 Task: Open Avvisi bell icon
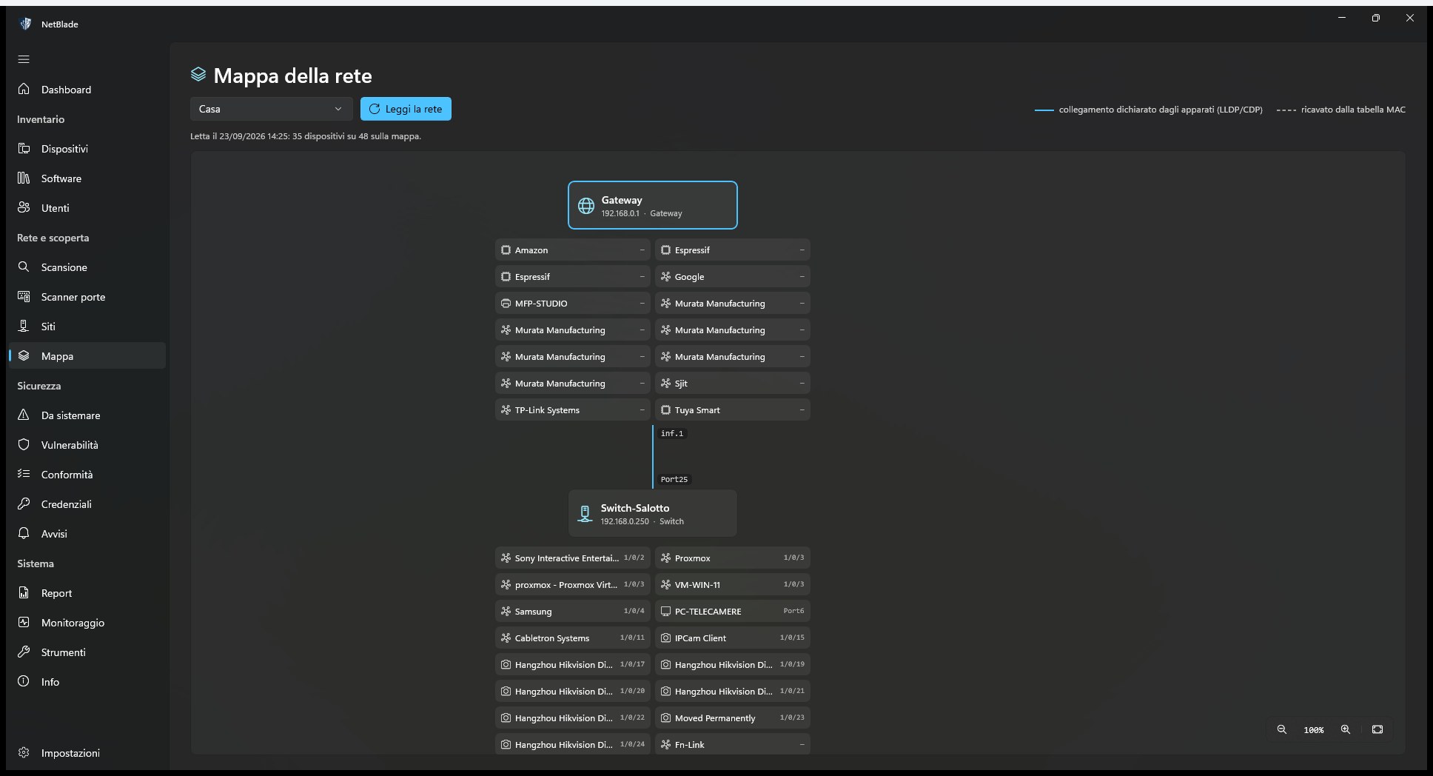pos(24,533)
